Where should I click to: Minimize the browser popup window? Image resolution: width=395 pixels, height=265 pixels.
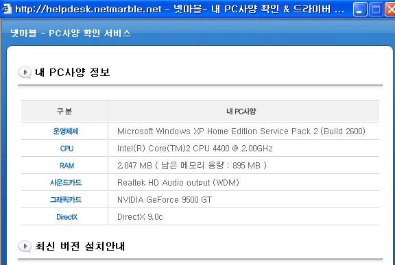360,10
